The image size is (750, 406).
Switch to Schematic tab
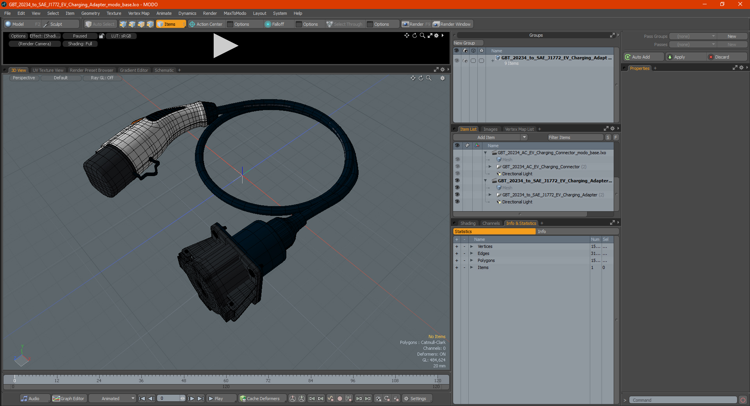164,70
